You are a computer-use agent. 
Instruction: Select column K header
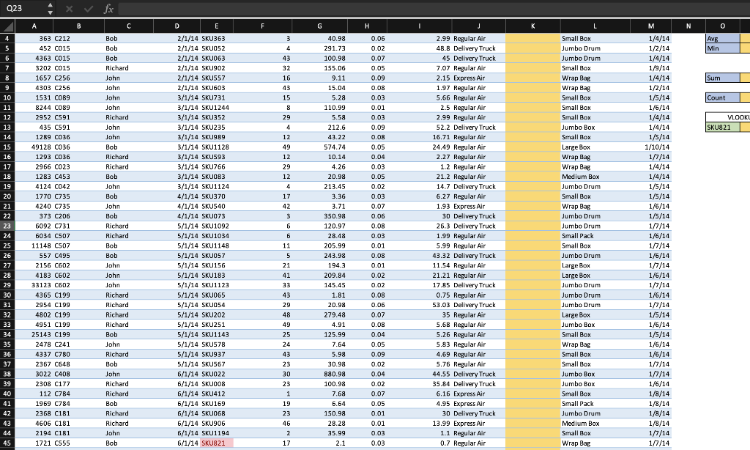(x=533, y=26)
